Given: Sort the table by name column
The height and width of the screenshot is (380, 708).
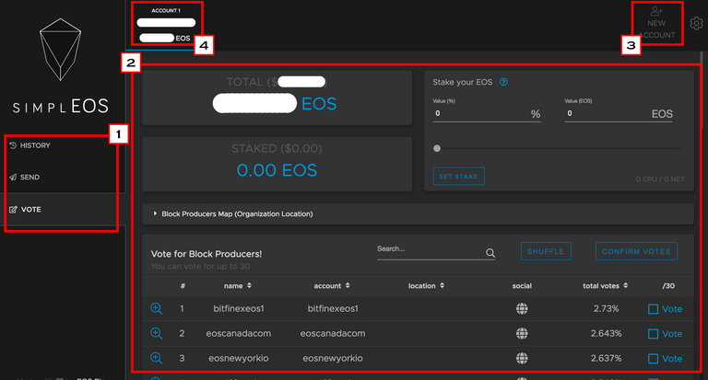Looking at the screenshot, I should coord(238,286).
